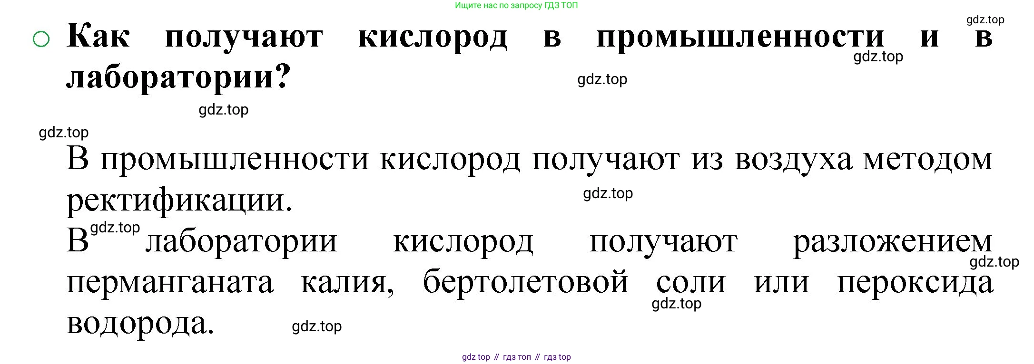The width and height of the screenshot is (1034, 364).
Task: Click the word "воздуха" in the first answer line
Action: click(x=794, y=162)
